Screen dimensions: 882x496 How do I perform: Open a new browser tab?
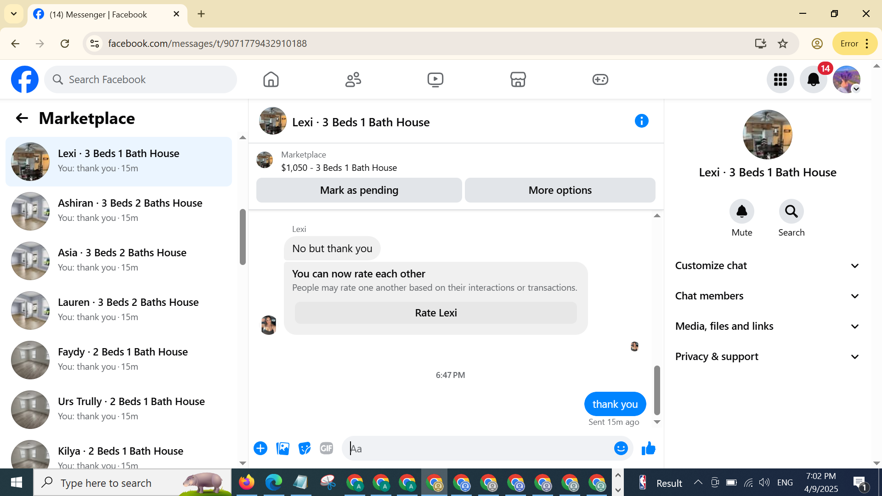point(201,14)
